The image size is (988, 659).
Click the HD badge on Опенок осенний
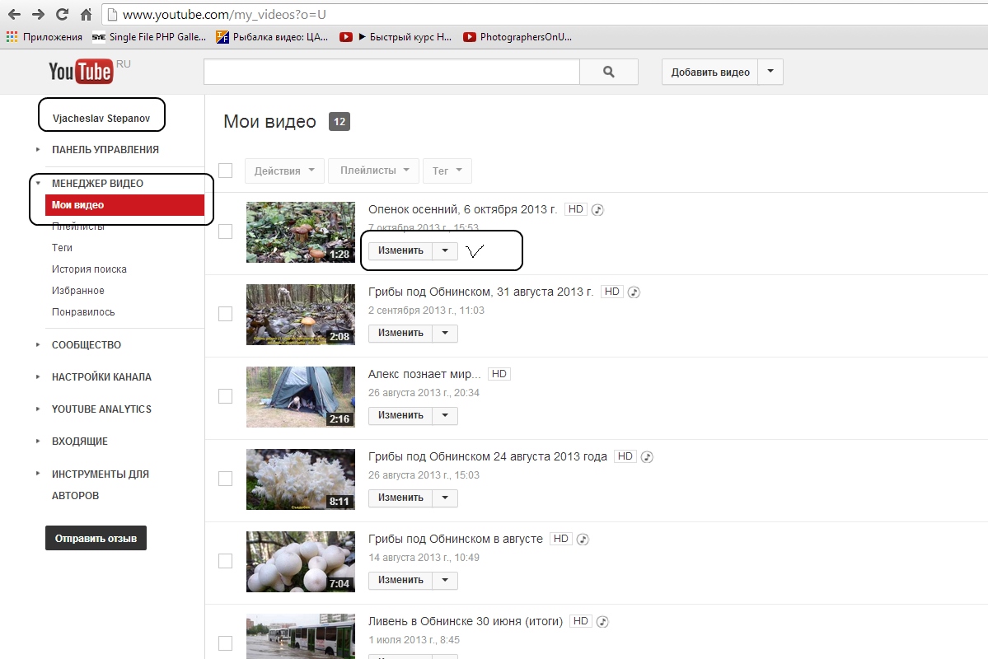[576, 209]
